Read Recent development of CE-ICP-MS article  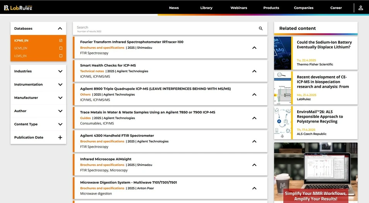coord(323,82)
